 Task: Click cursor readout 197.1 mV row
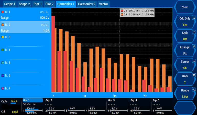[137, 11]
